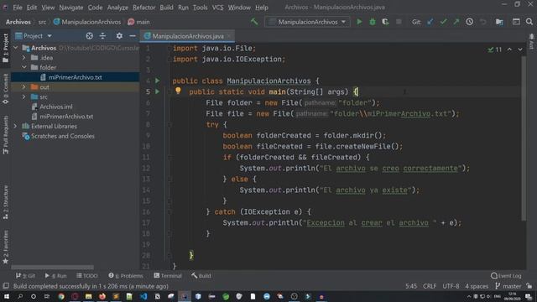Open the VCS menu

point(217,8)
